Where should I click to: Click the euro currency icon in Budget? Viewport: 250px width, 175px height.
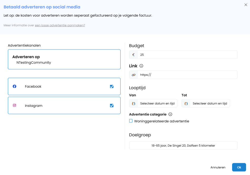click(133, 55)
